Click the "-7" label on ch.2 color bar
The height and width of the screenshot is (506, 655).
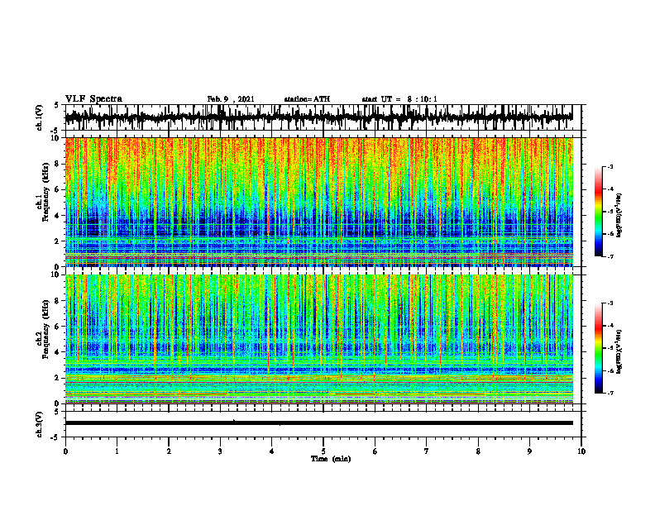[610, 394]
